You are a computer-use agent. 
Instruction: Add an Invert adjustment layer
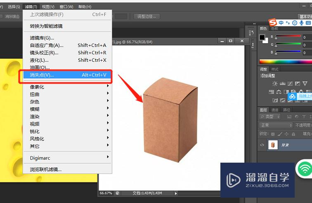tap(275, 100)
